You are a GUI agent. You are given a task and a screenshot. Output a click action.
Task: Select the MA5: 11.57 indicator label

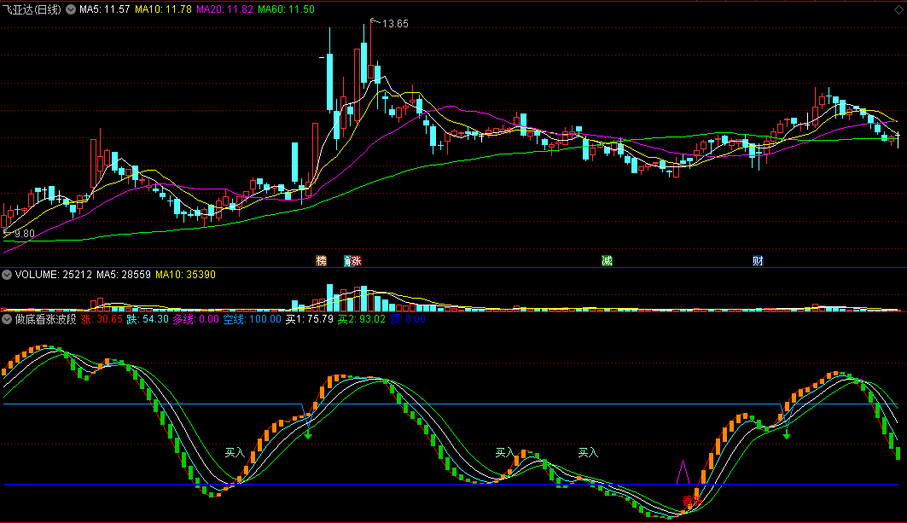point(105,9)
